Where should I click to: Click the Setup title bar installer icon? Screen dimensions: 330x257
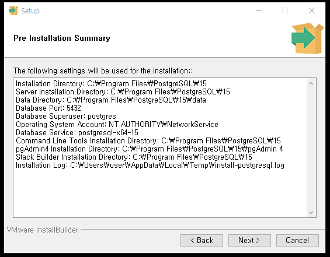coord(13,10)
